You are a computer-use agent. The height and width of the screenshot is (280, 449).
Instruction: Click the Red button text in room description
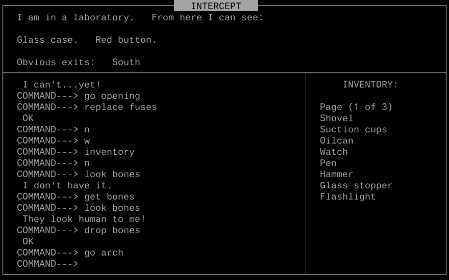pyautogui.click(x=126, y=40)
